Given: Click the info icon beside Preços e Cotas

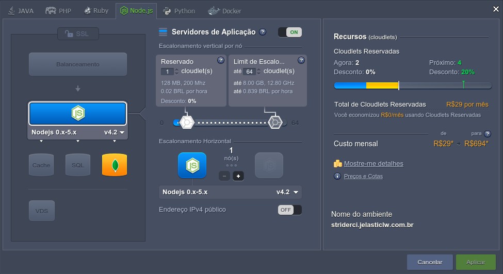Looking at the screenshot, I should click(337, 176).
